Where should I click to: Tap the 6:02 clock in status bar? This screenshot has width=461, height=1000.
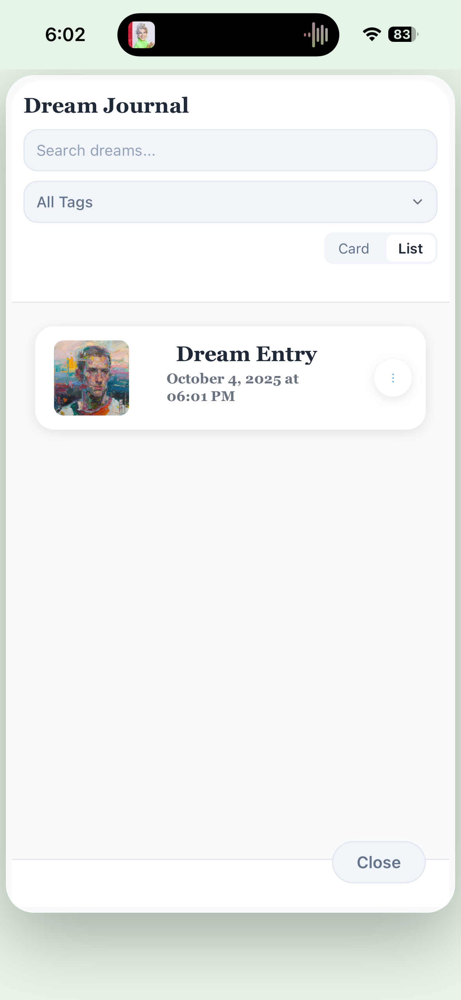(65, 34)
